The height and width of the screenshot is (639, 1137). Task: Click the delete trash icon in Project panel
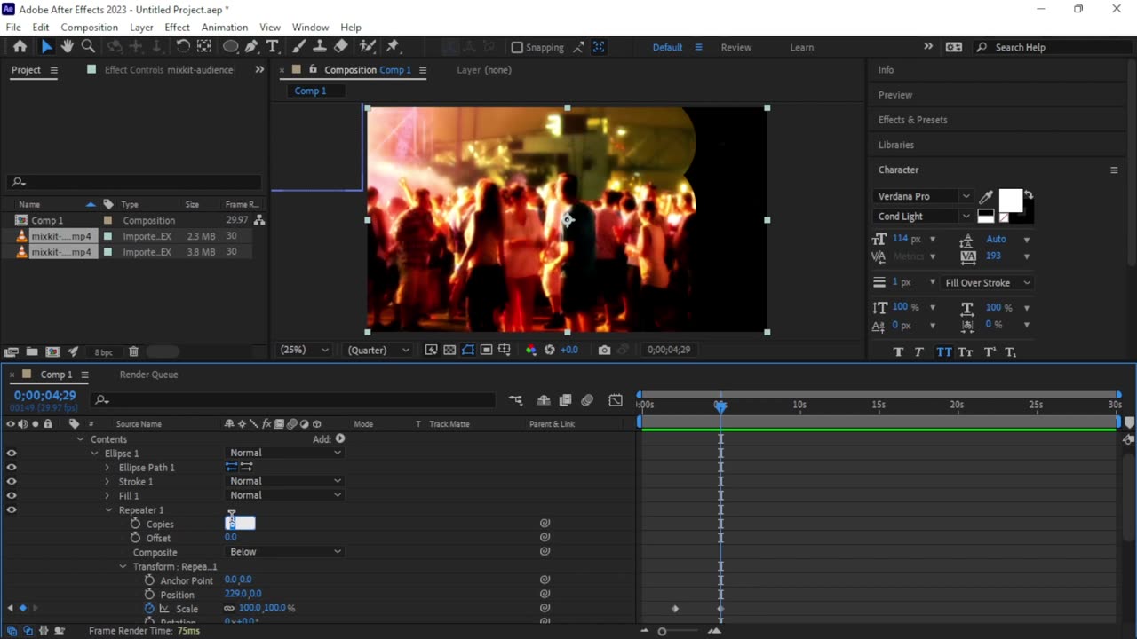133,352
